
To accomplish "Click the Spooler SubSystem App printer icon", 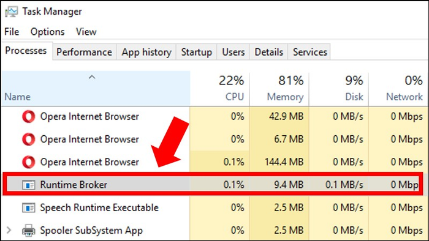I will (28, 231).
